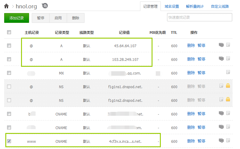Open note icon for the MX record
The width and height of the screenshot is (240, 149).
[x=228, y=72]
